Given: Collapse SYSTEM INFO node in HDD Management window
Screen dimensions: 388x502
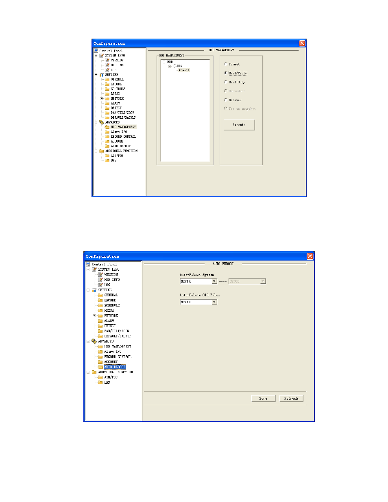Looking at the screenshot, I should [96, 56].
